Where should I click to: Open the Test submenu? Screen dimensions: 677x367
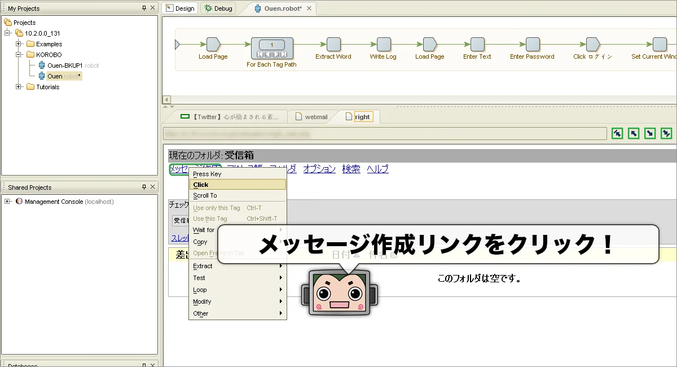point(238,278)
